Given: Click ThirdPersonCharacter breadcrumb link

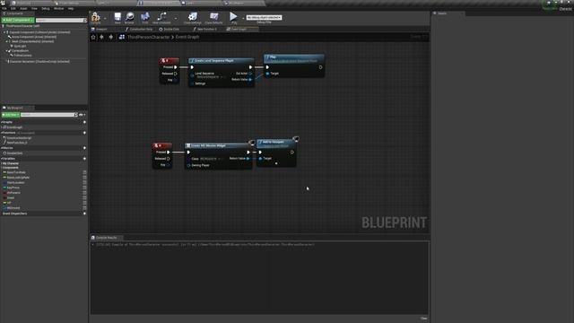Looking at the screenshot, I should coord(148,37).
